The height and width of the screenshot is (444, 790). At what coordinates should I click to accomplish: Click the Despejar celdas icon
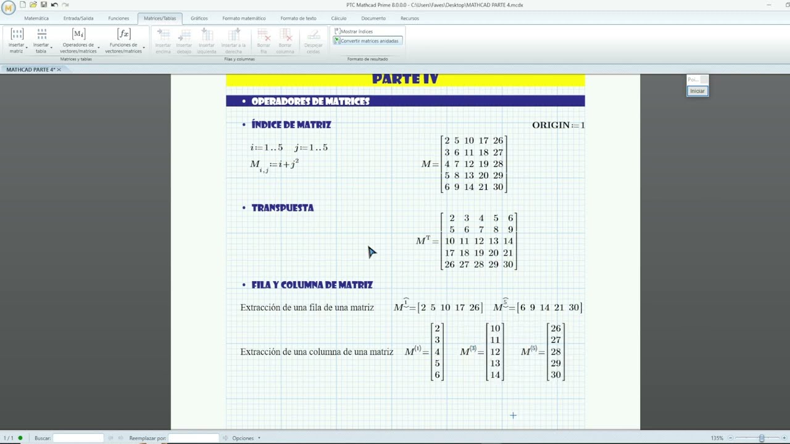click(314, 35)
